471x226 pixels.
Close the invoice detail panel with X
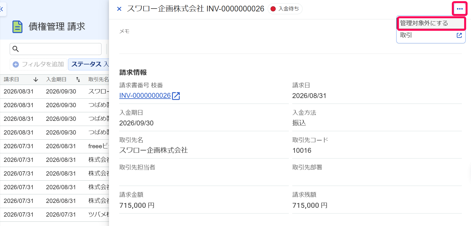[119, 9]
